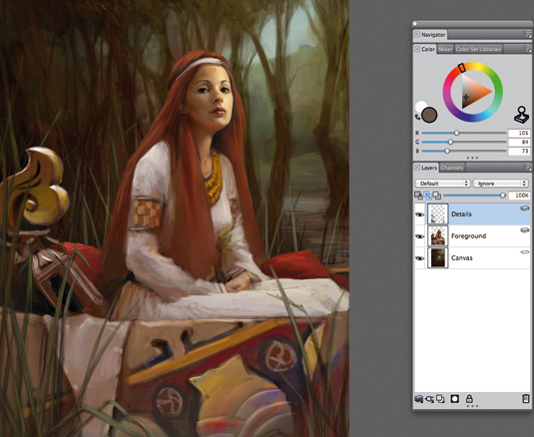Select the Details layer name

[x=461, y=215]
